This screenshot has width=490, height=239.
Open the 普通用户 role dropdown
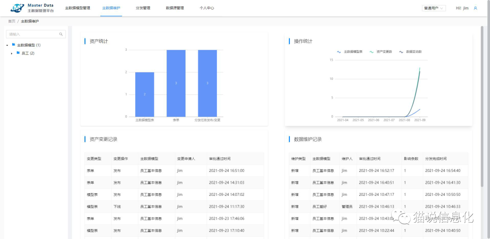pyautogui.click(x=434, y=8)
